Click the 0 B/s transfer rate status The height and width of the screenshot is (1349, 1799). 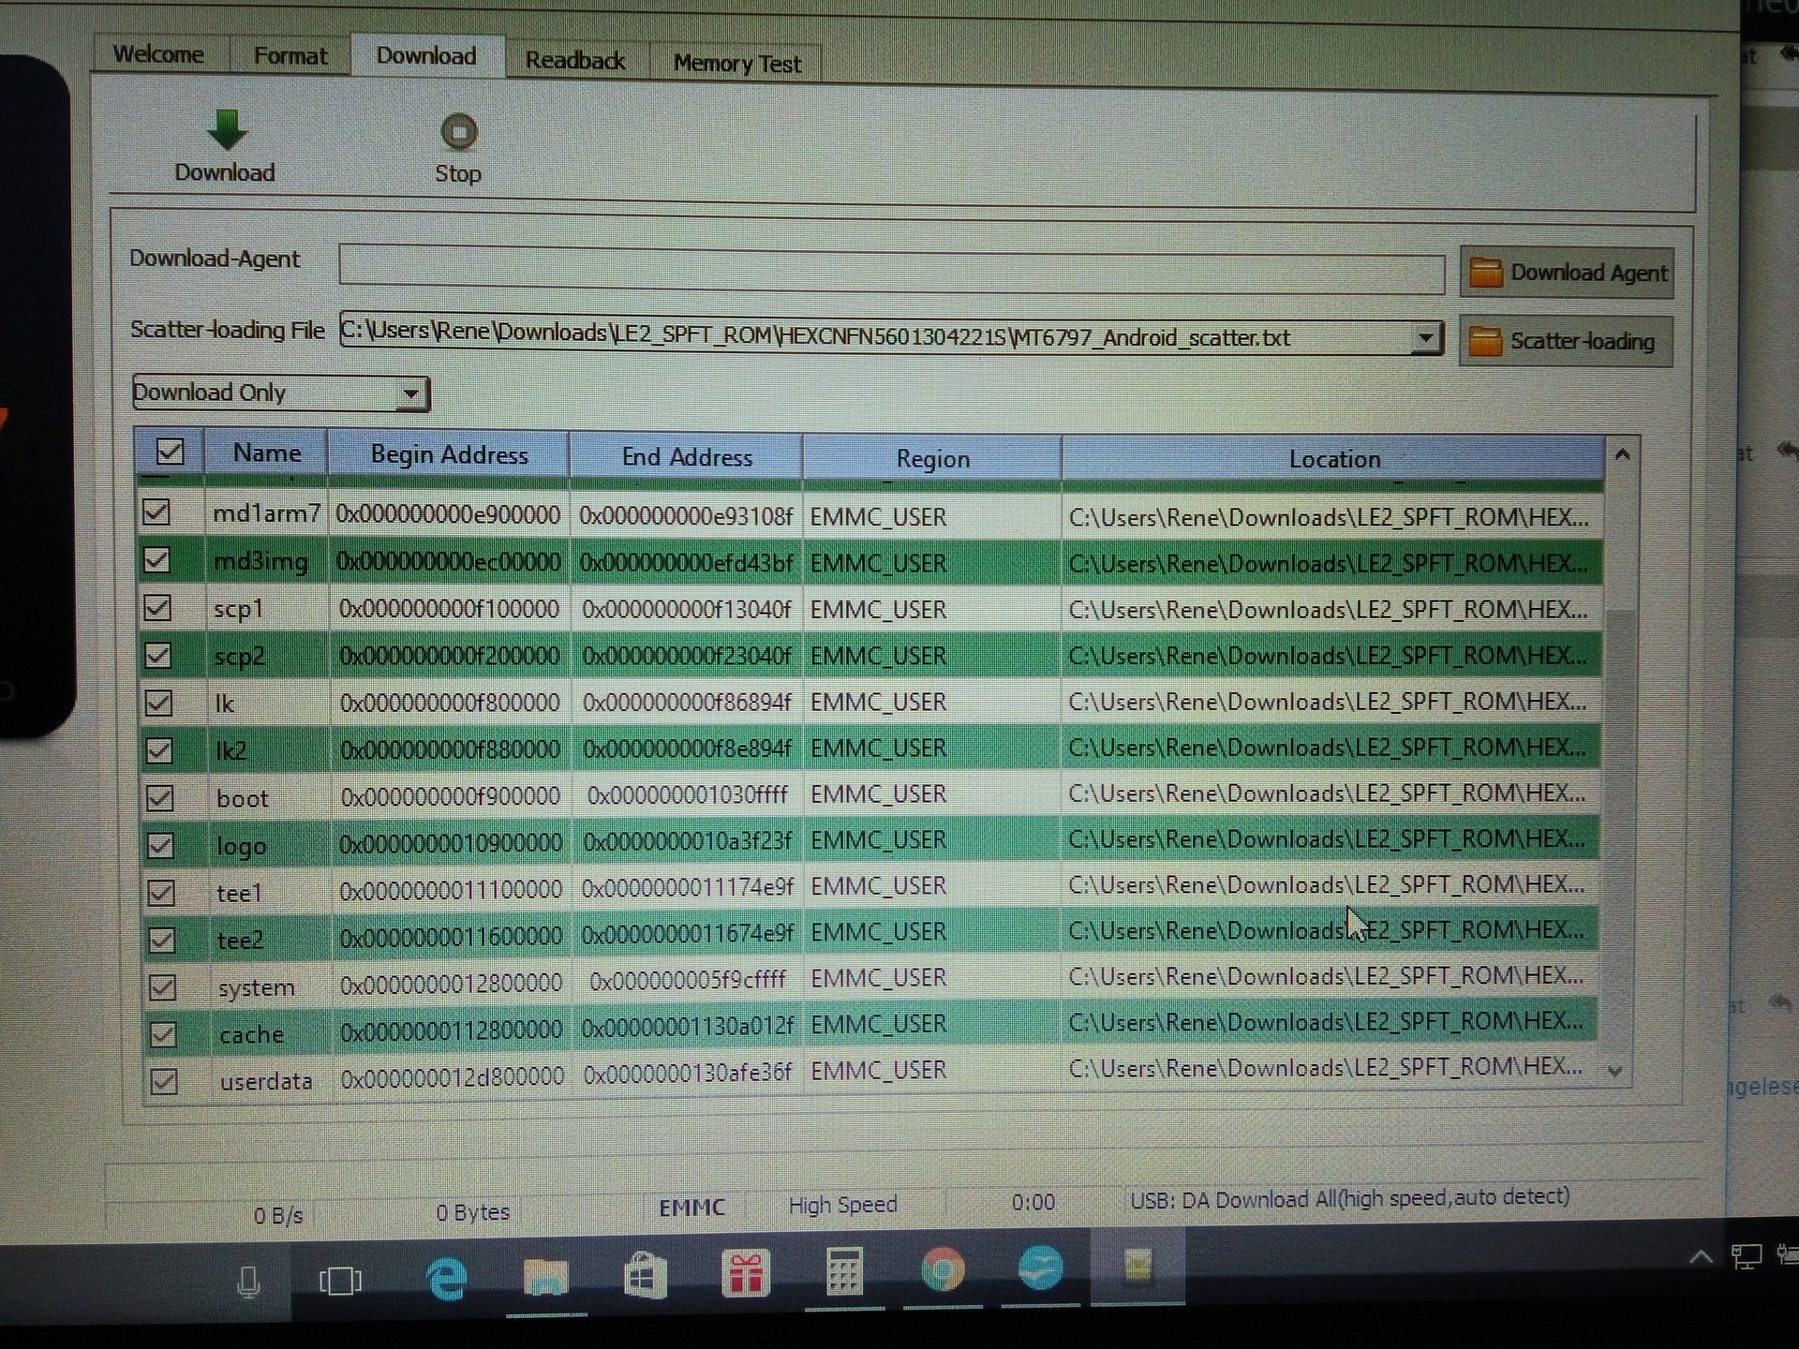278,1216
